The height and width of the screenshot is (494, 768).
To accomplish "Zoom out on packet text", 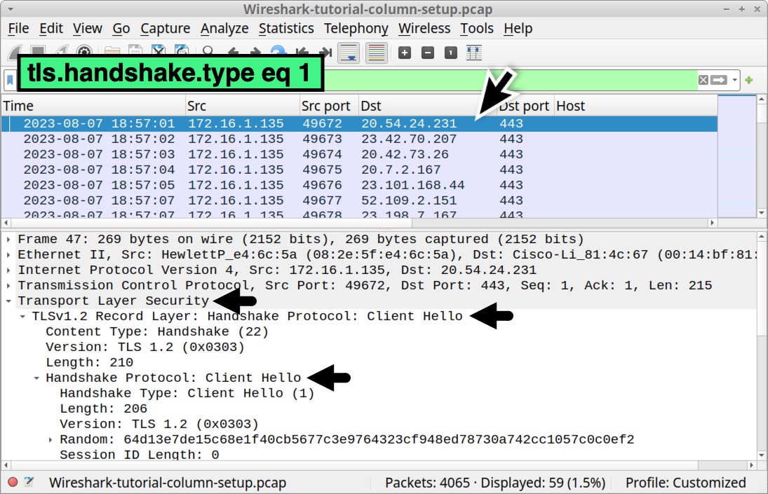I will (x=428, y=53).
